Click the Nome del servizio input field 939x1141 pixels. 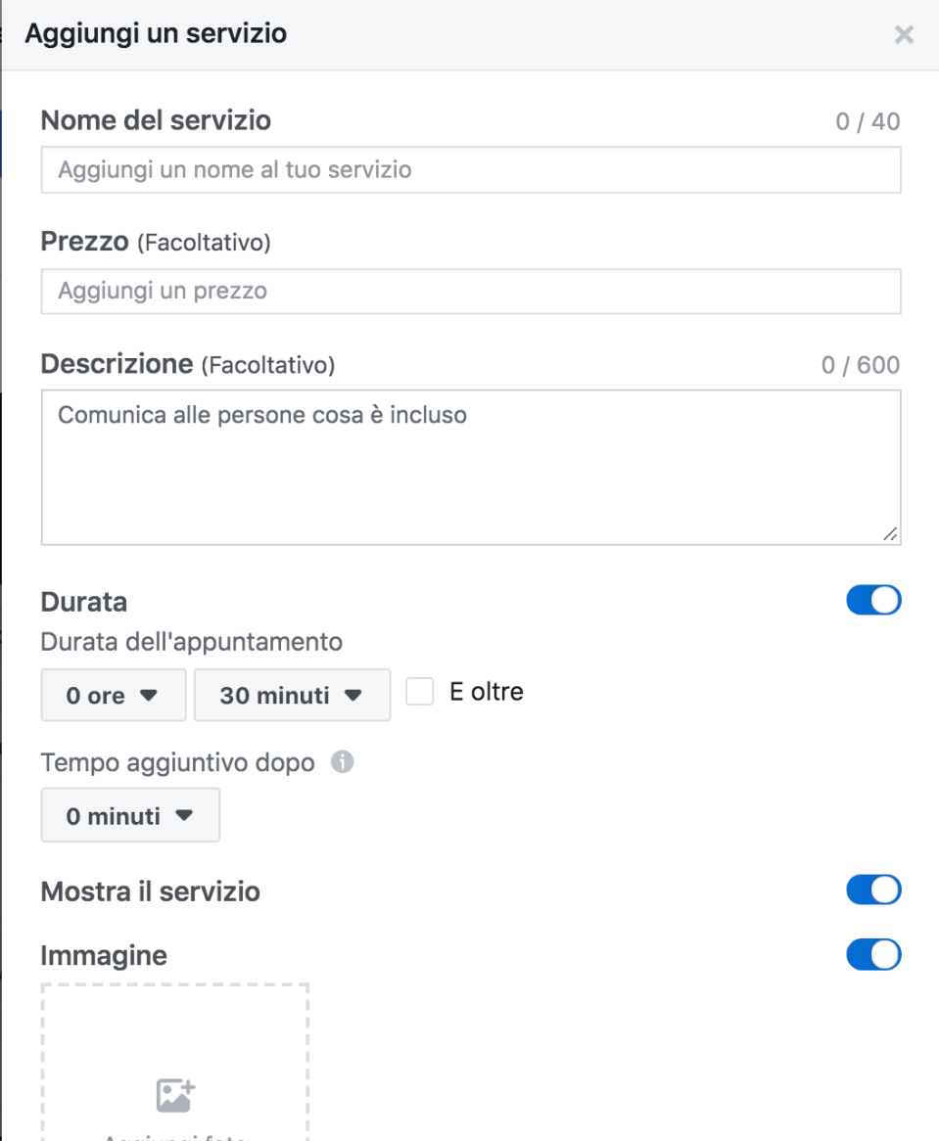pos(471,169)
